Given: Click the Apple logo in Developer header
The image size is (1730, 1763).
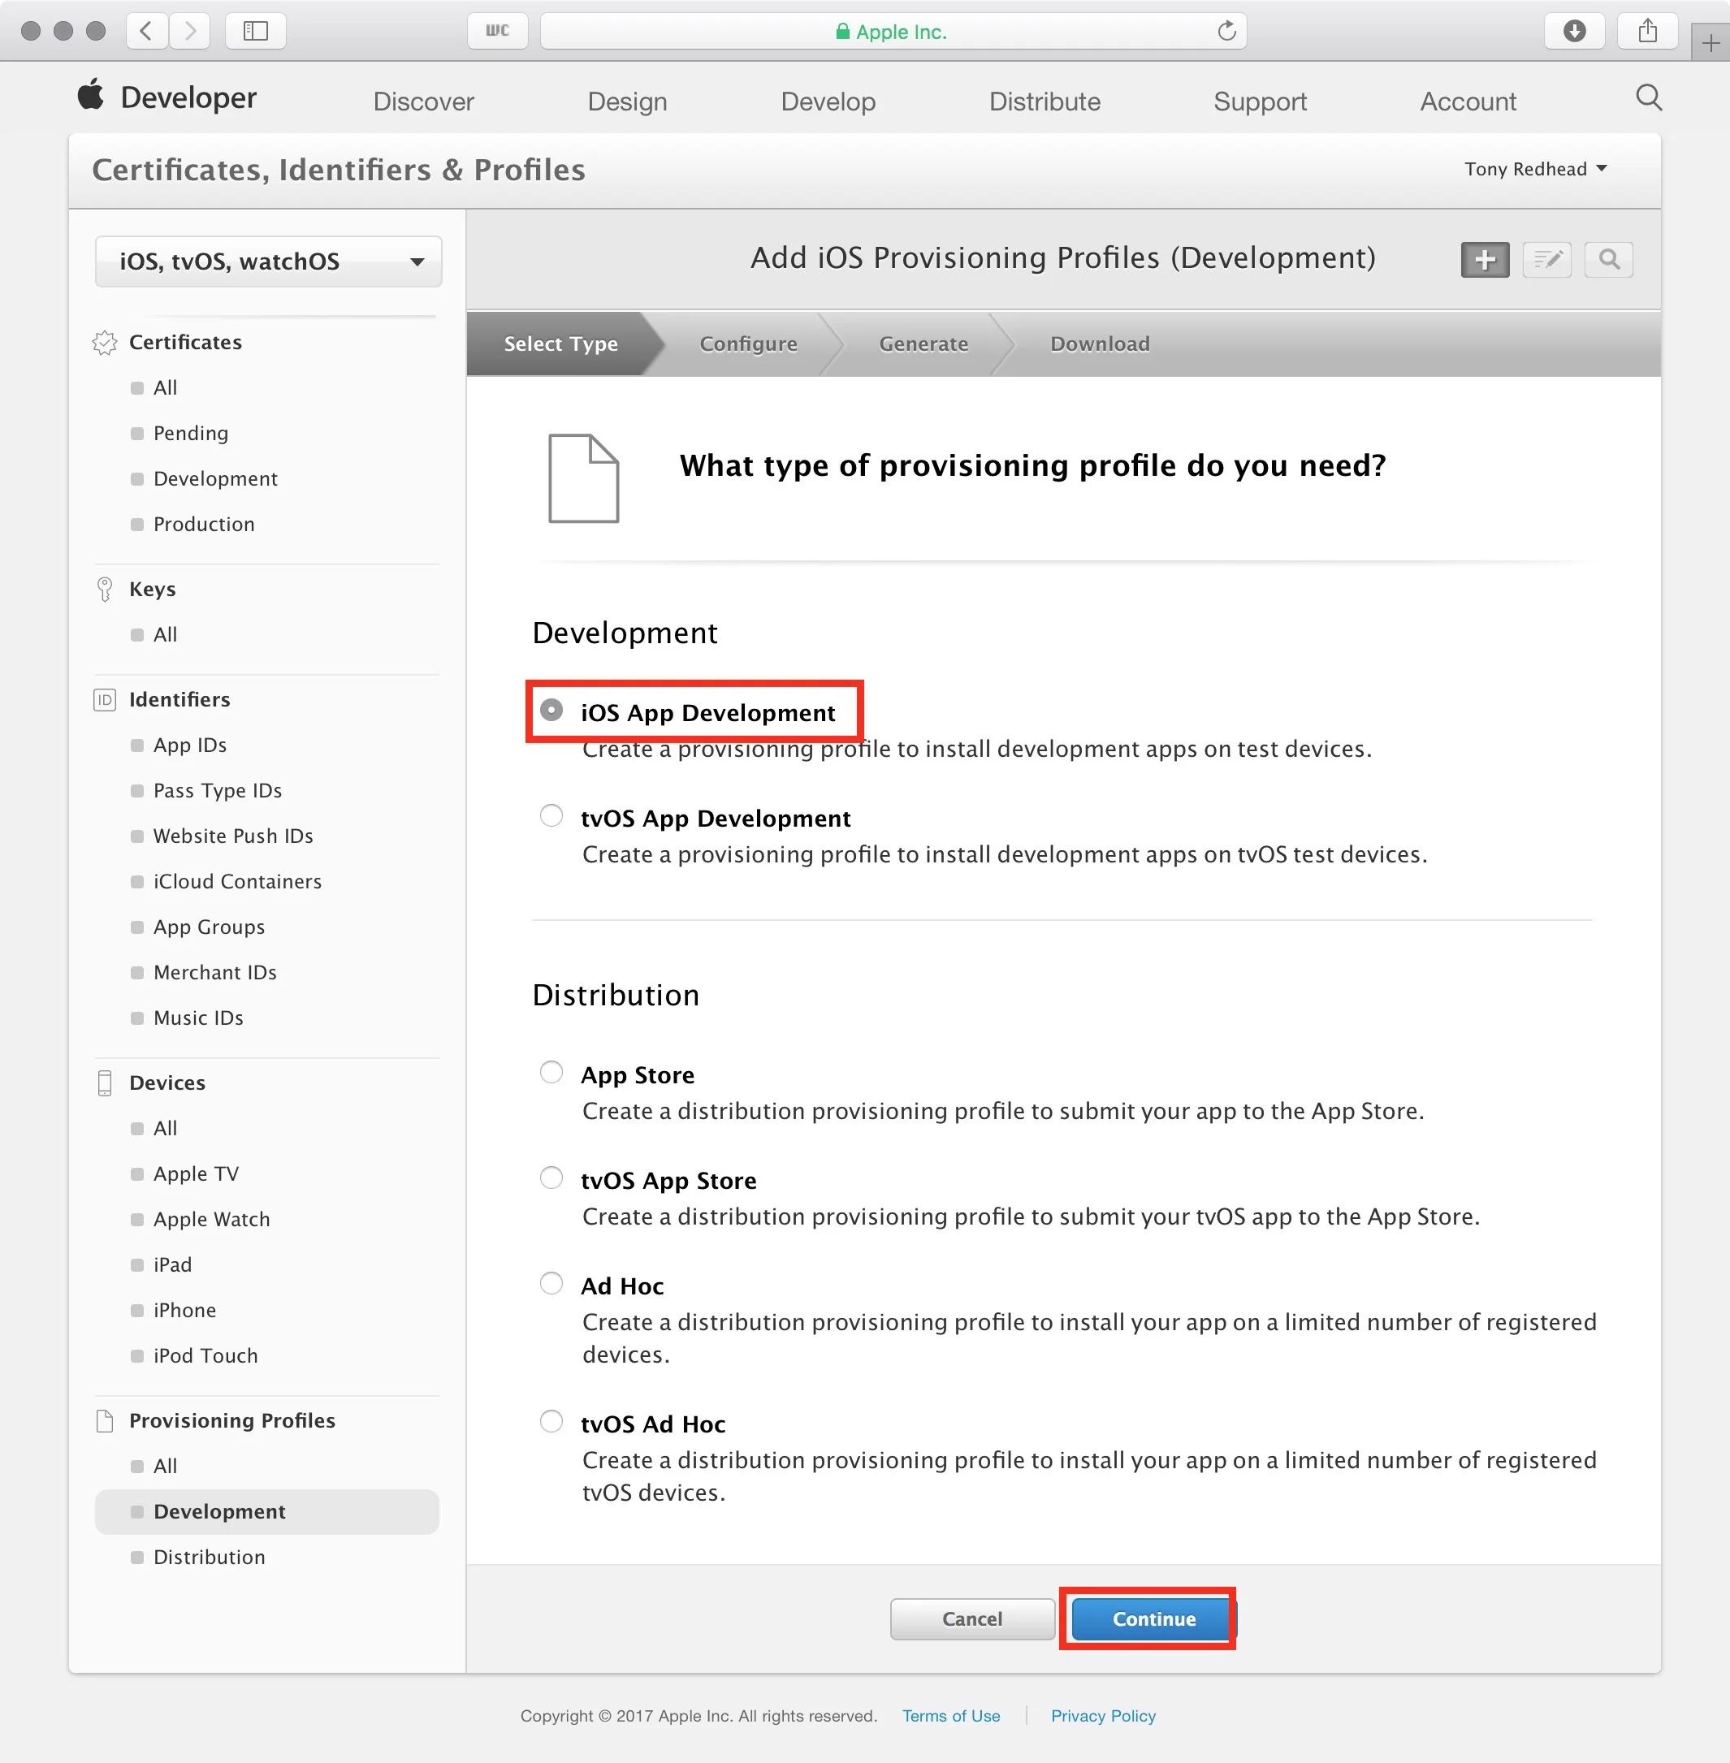Looking at the screenshot, I should [91, 94].
